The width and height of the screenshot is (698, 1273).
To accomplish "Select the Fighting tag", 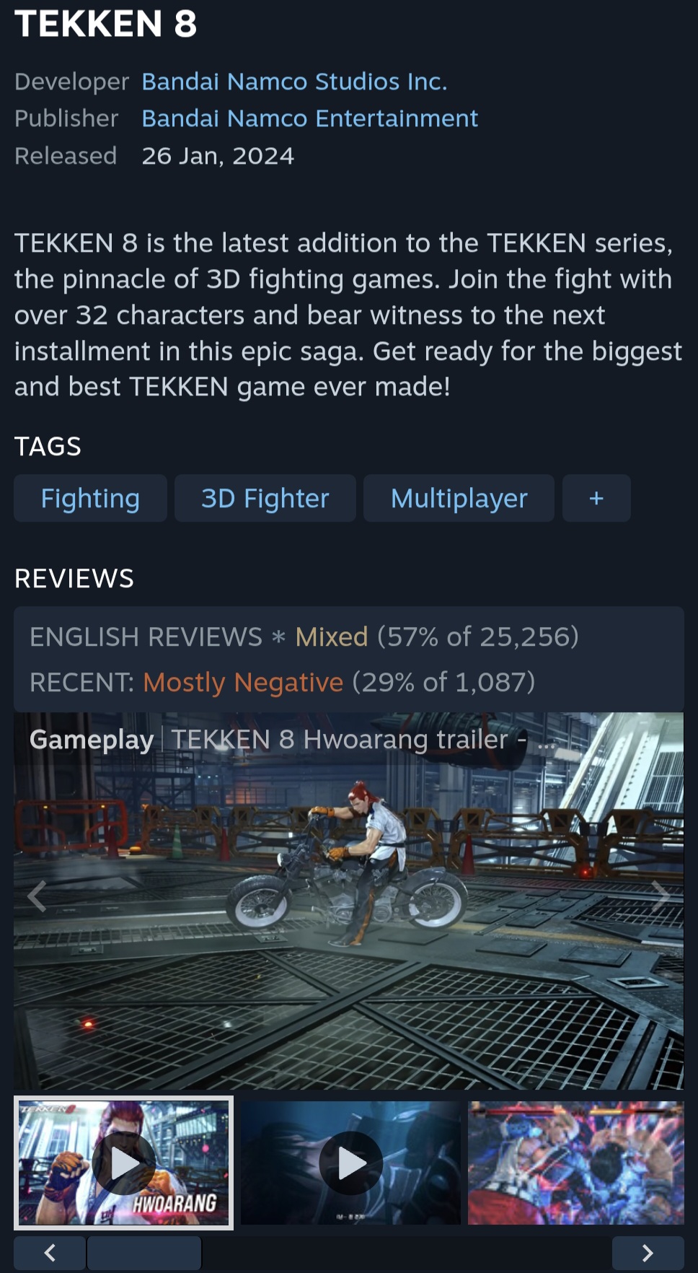I will tap(90, 498).
